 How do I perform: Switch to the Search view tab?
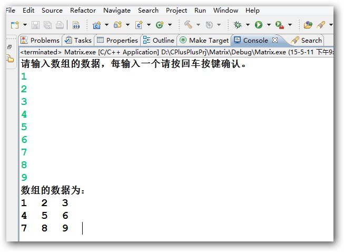[306, 40]
